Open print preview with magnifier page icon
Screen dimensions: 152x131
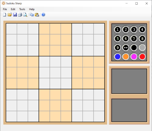pos(25,15)
